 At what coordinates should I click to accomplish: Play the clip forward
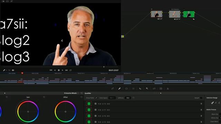click(x=63, y=70)
